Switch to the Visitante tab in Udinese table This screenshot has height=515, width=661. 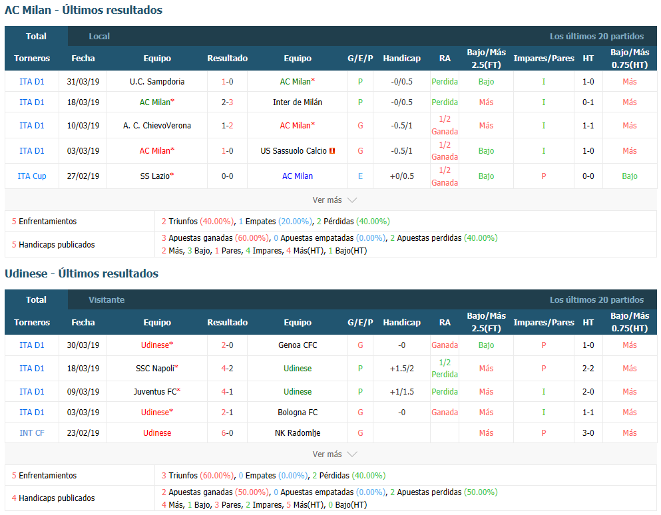(107, 299)
